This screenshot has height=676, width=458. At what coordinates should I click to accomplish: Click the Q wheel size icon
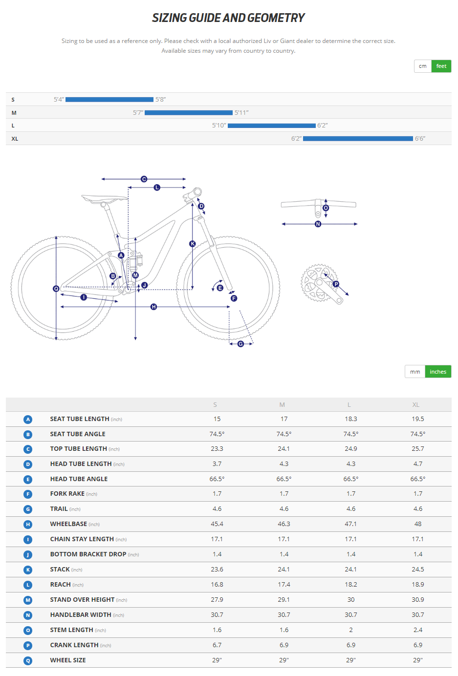click(28, 660)
